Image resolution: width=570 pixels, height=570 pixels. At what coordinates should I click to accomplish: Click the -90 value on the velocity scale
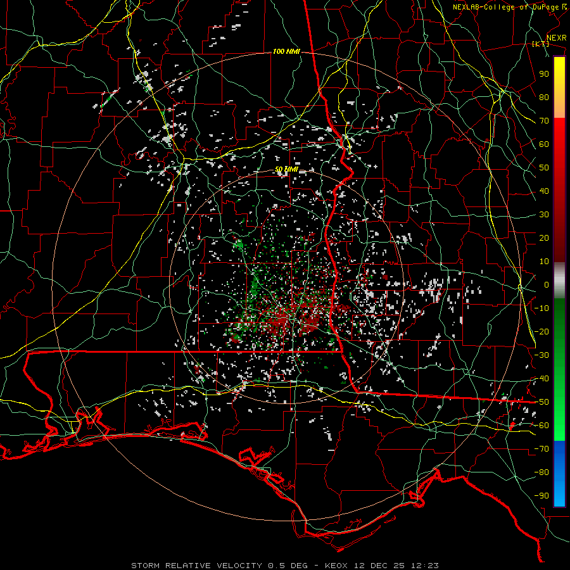[x=541, y=496]
